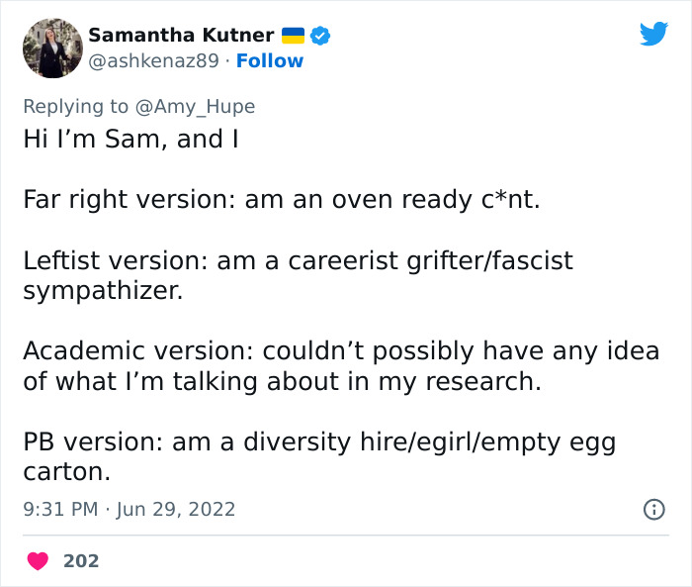Click the "Academic version" line of text

(x=340, y=351)
